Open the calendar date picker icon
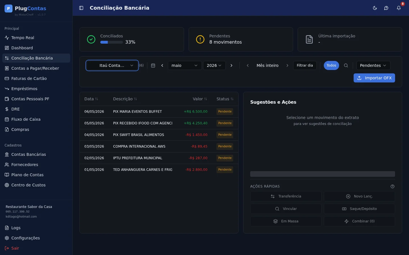Viewport: 409px width, 255px height. tap(153, 65)
